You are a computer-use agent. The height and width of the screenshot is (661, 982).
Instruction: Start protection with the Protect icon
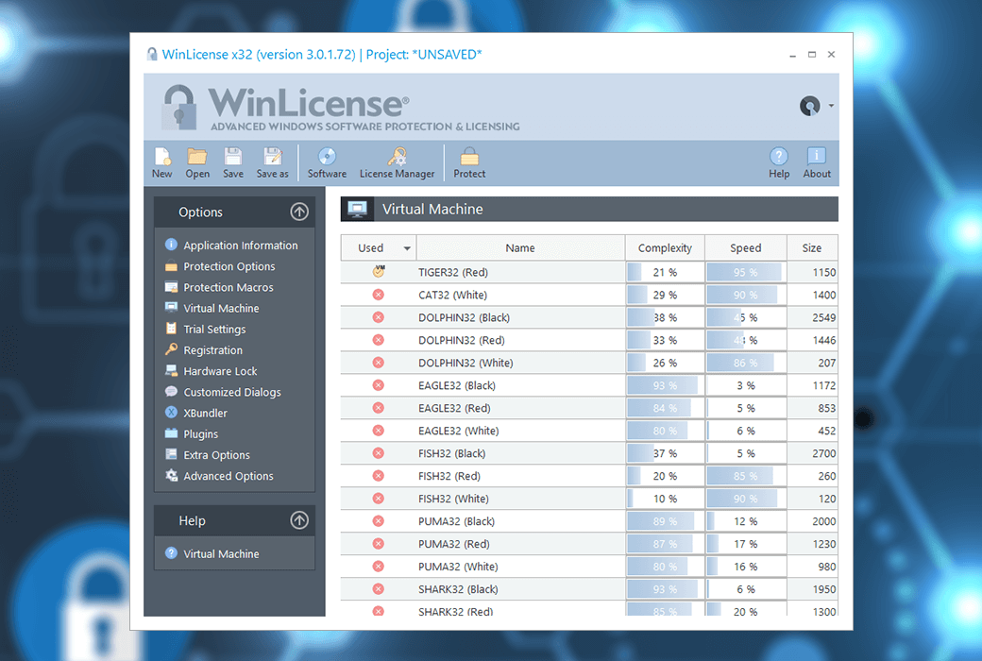coord(469,161)
